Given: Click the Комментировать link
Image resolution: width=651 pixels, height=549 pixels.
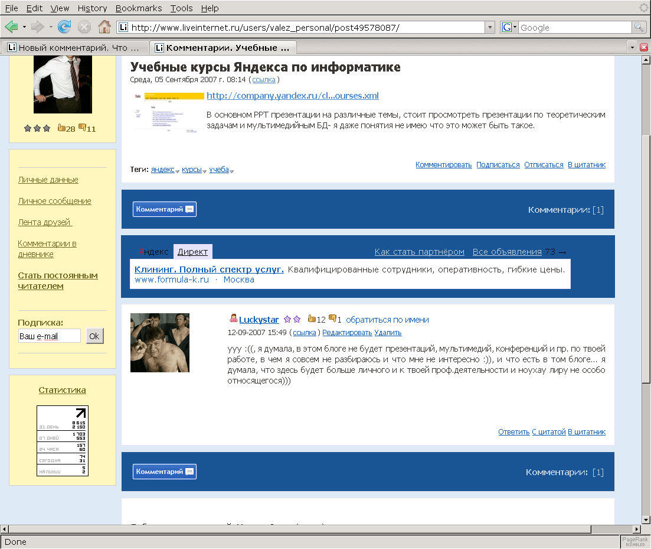Looking at the screenshot, I should [x=443, y=165].
